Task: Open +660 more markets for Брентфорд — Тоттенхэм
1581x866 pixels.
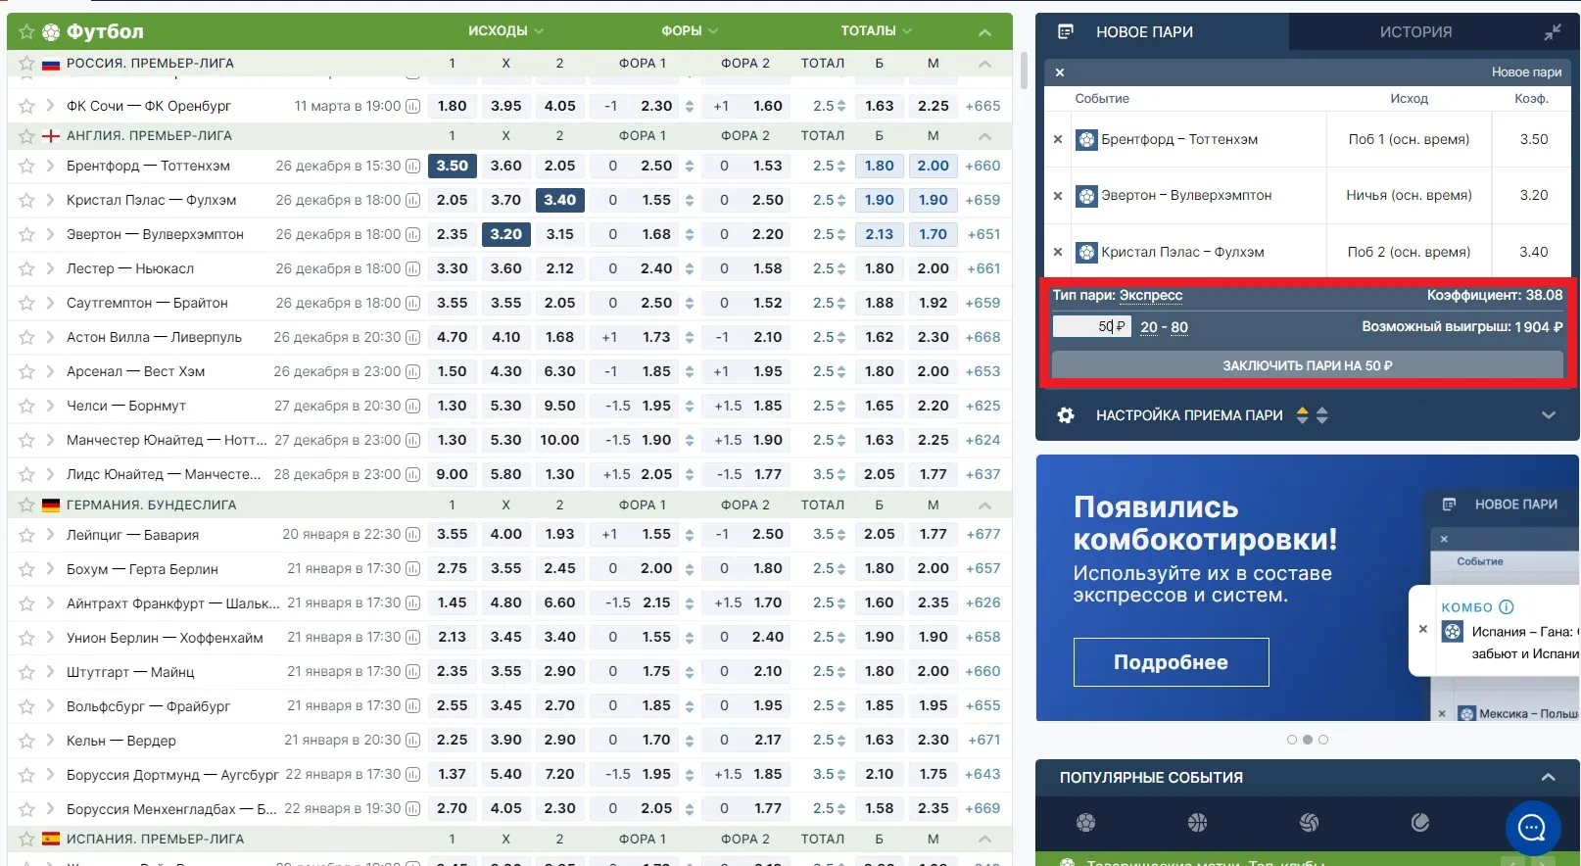Action: pos(982,167)
